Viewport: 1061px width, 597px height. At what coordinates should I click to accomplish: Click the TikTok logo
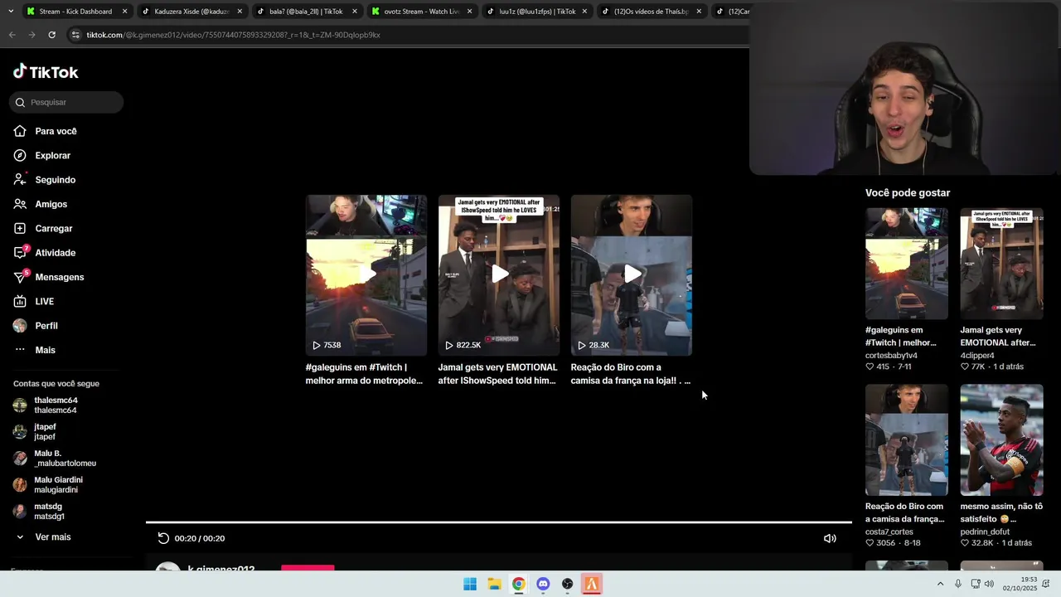coord(46,72)
